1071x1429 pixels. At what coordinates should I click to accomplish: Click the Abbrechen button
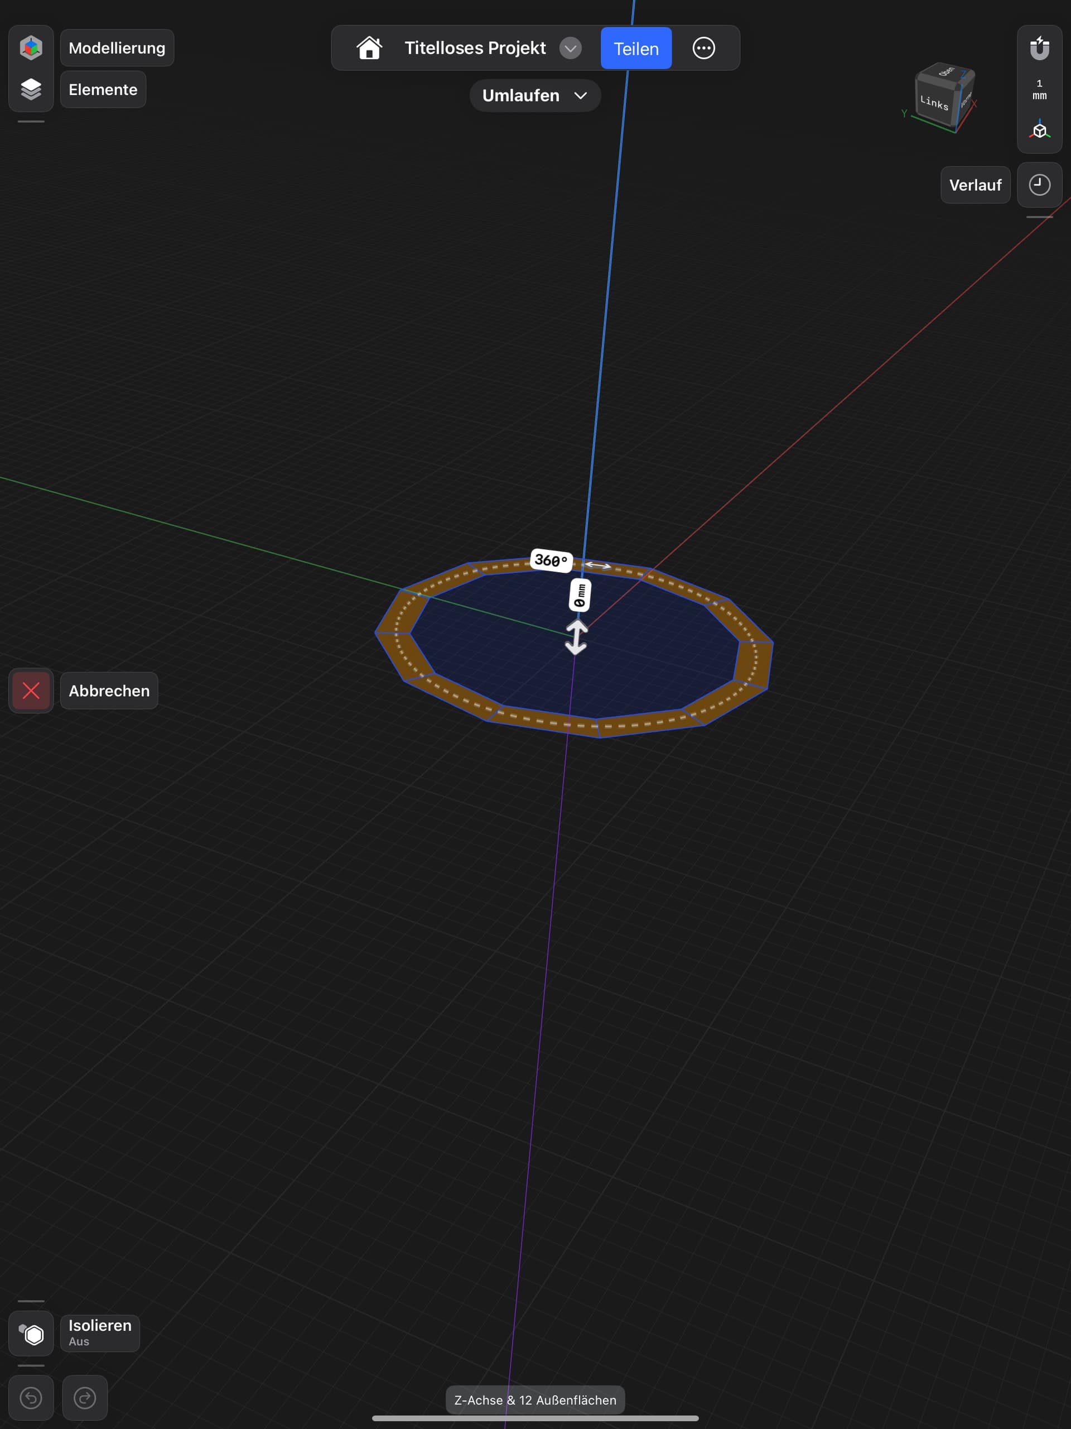click(x=108, y=690)
